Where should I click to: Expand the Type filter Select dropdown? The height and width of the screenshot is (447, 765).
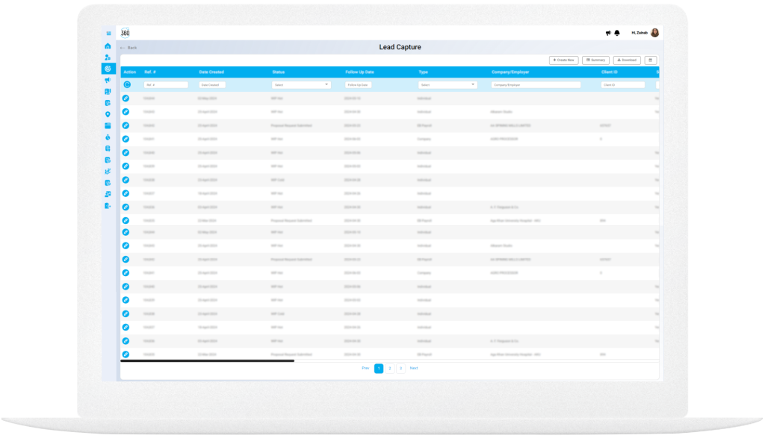[x=447, y=85]
